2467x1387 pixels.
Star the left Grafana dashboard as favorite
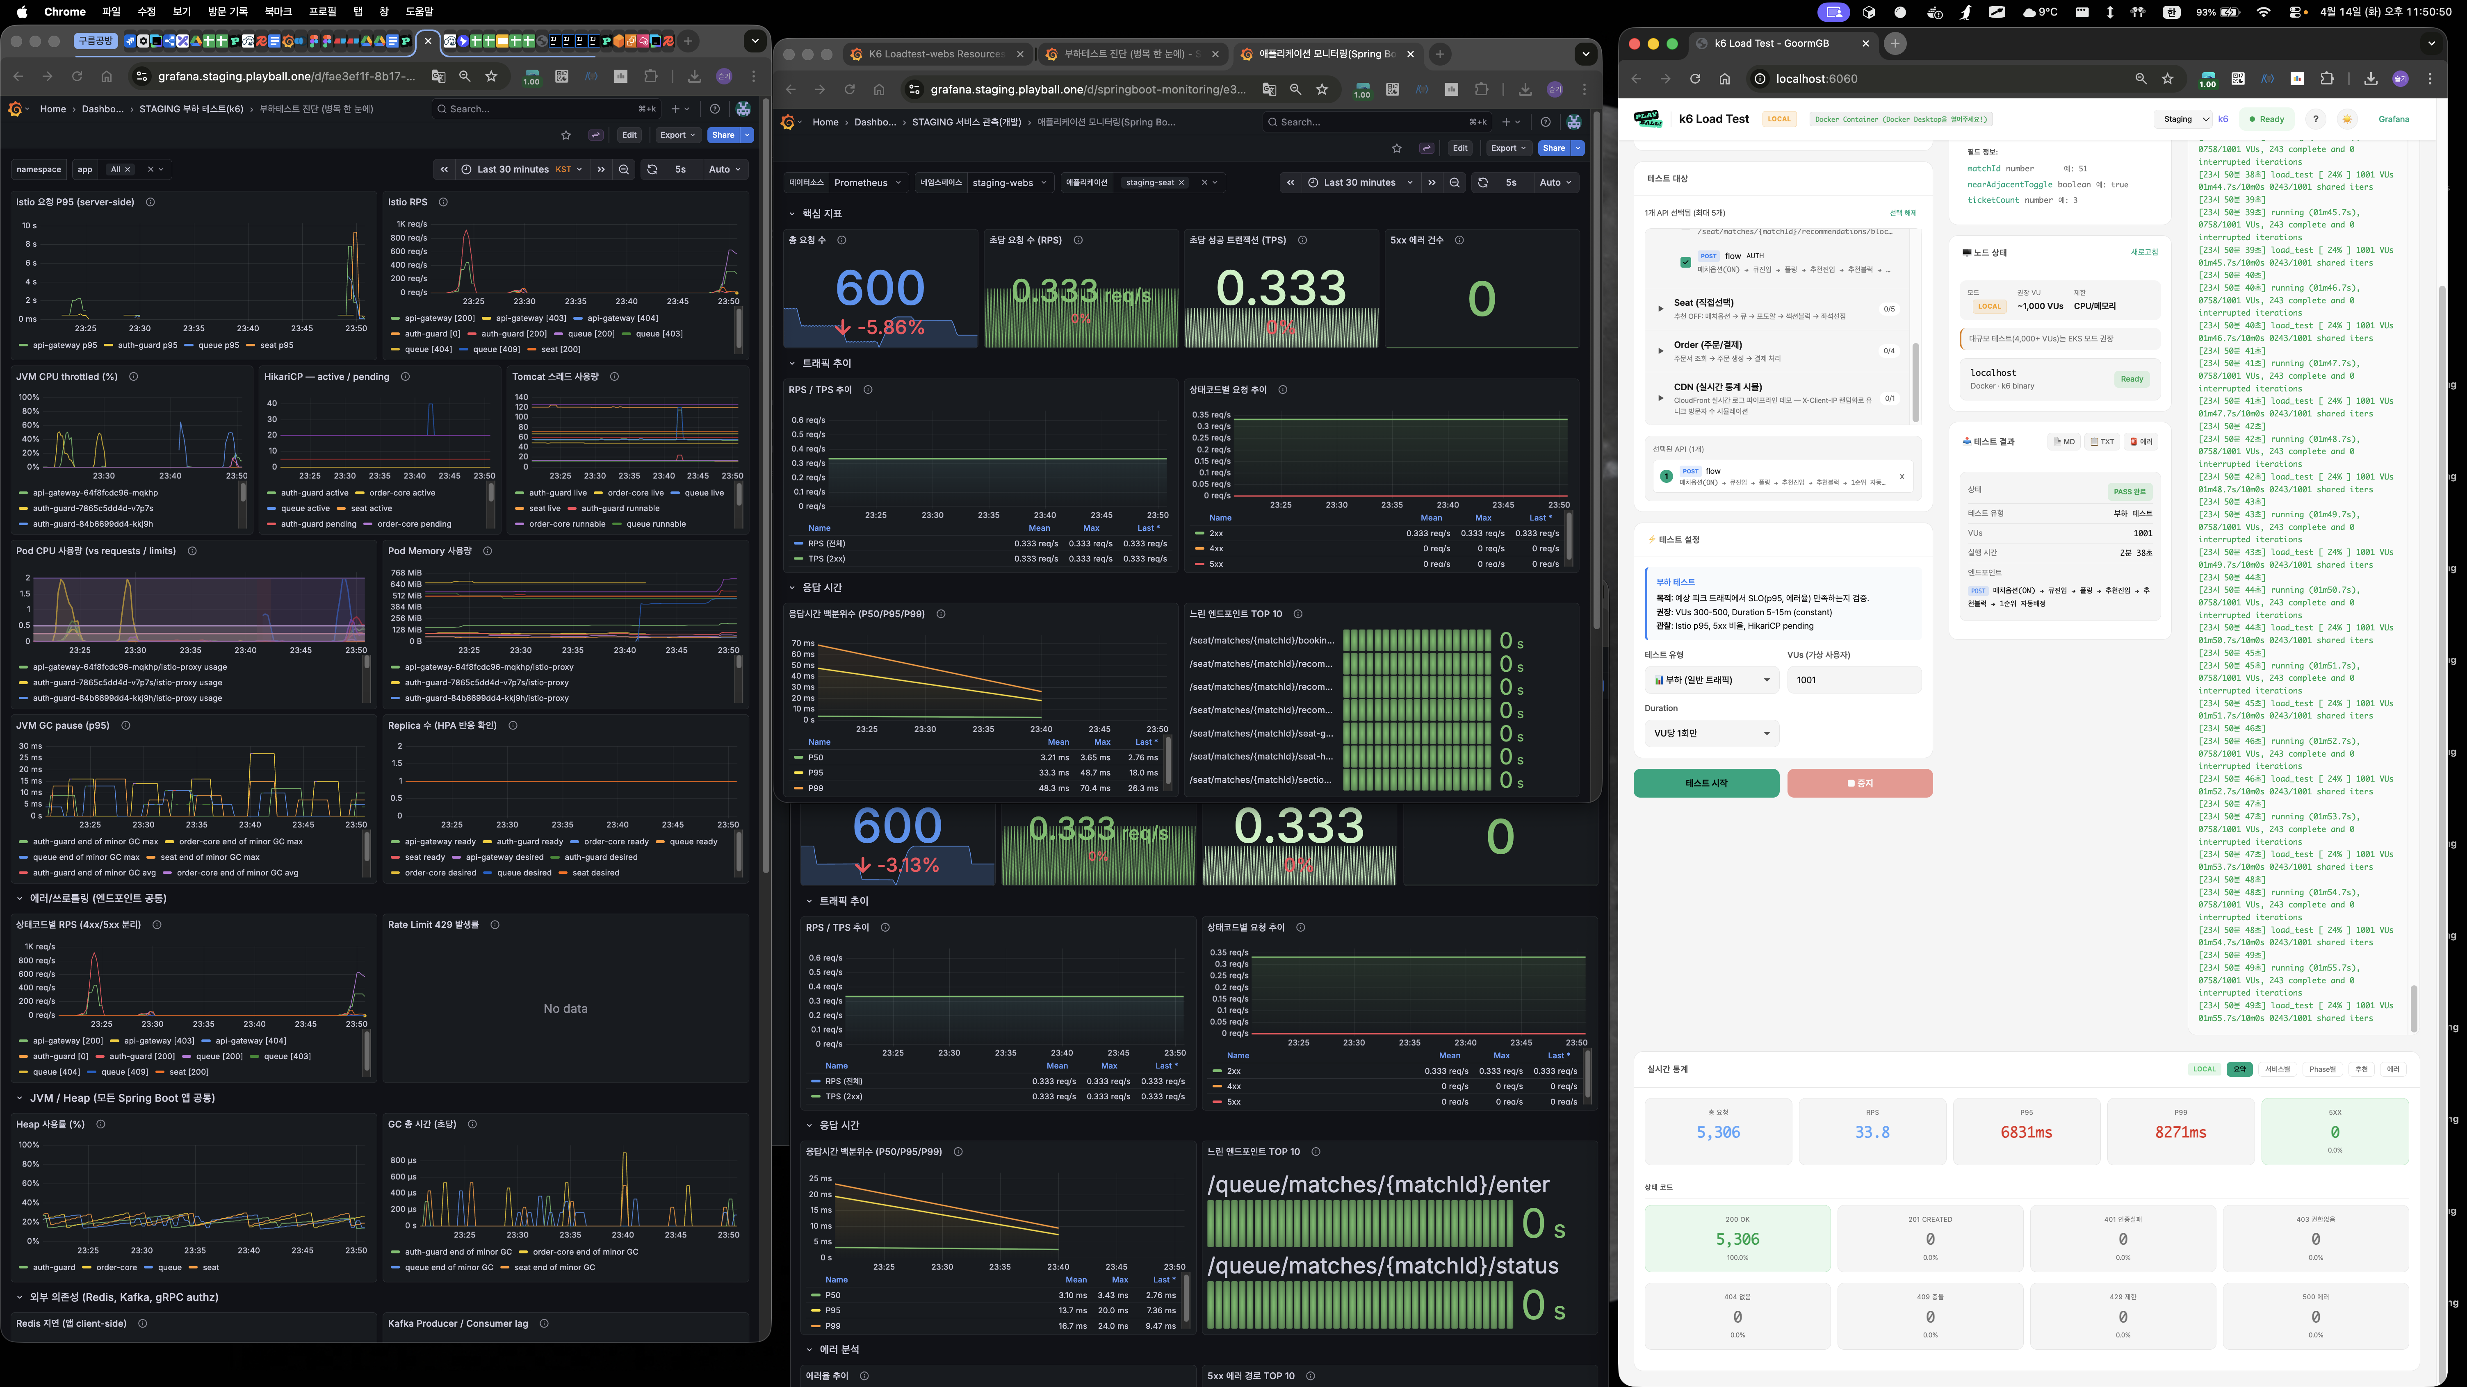click(566, 135)
